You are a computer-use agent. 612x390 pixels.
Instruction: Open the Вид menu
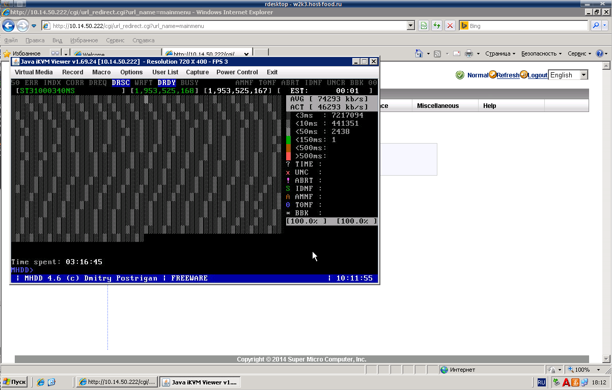58,40
